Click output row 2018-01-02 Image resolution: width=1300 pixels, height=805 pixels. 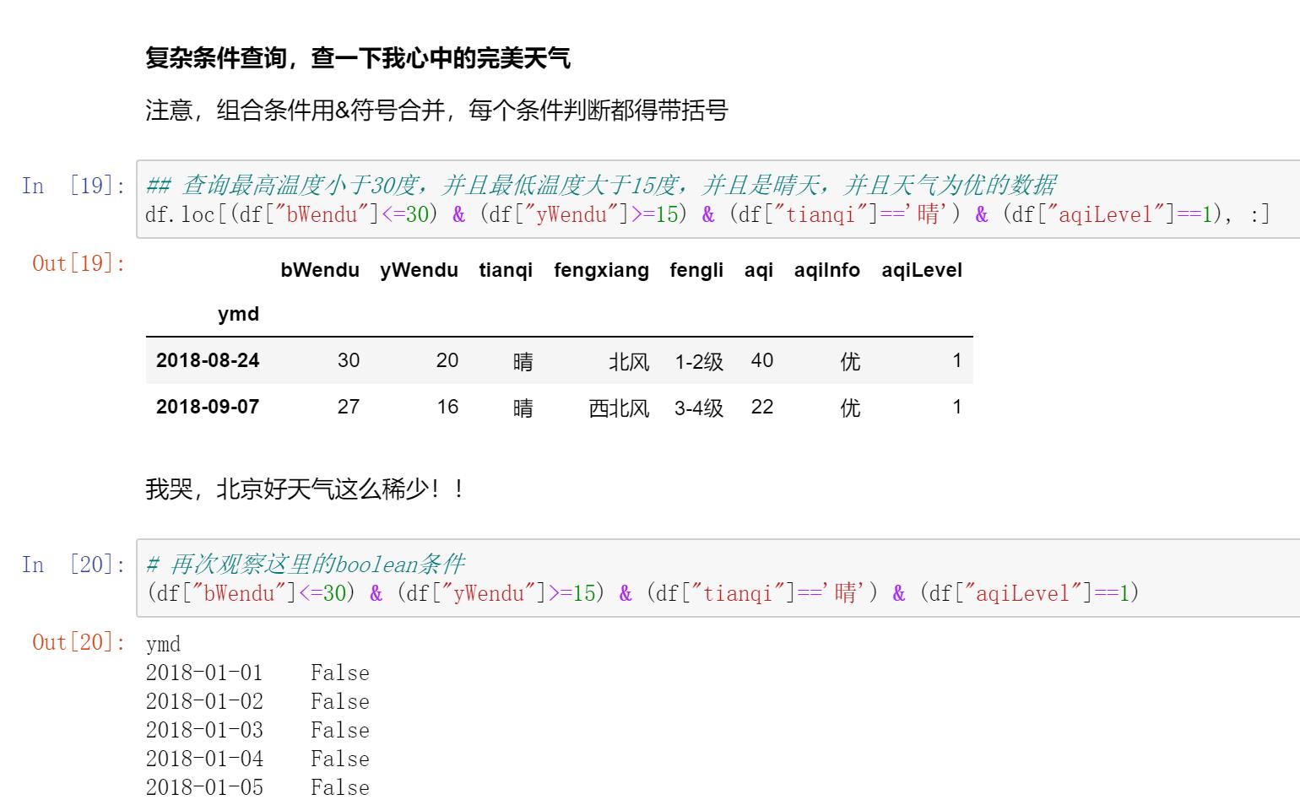pos(257,701)
